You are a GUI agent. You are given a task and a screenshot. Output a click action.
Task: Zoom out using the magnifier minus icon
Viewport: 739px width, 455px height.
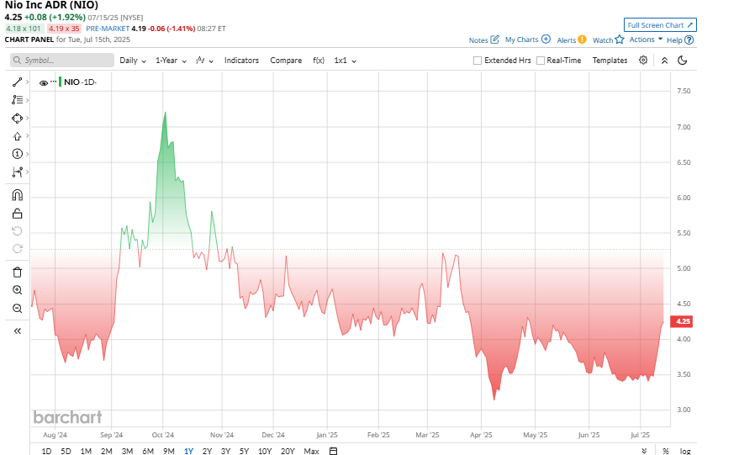(17, 309)
